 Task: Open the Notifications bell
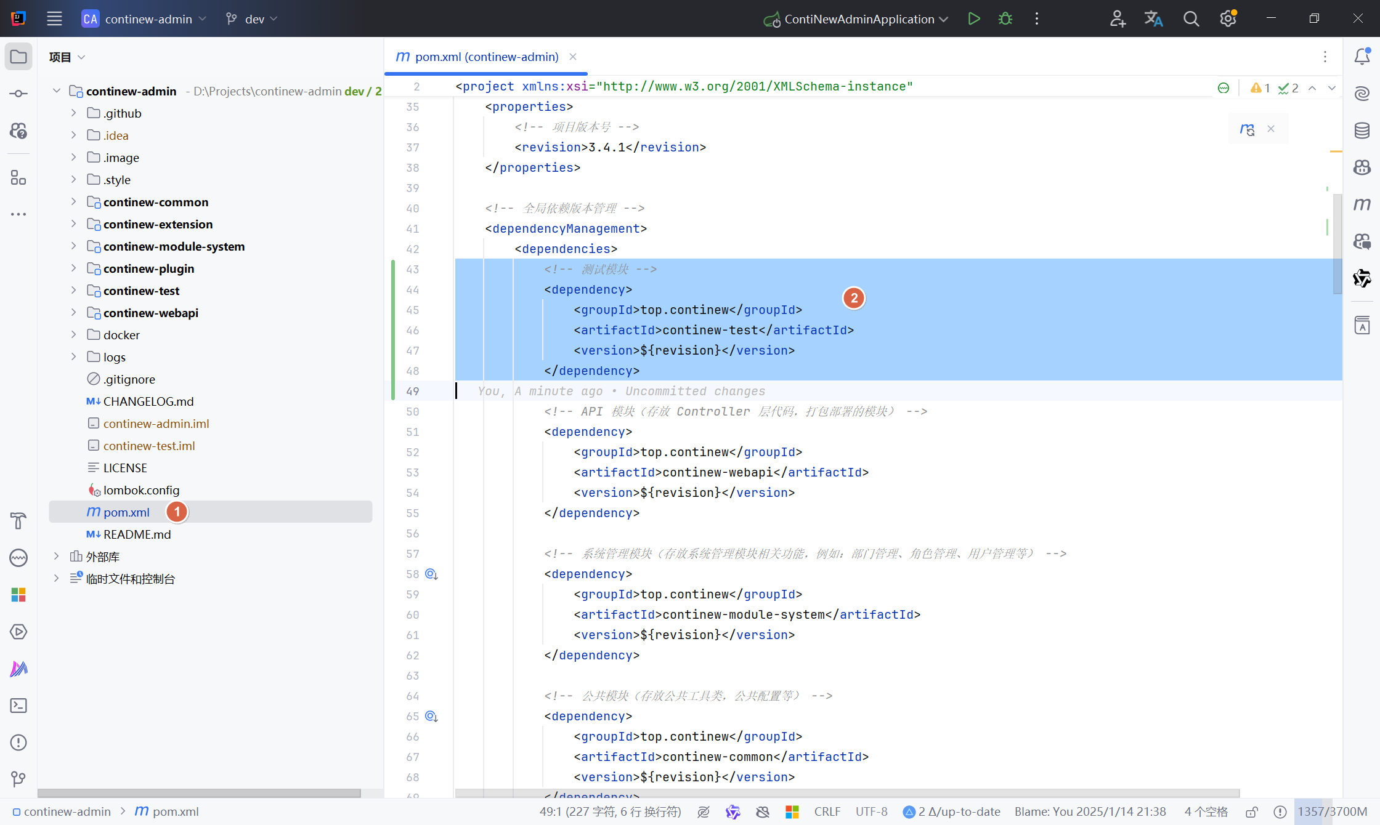click(x=1362, y=57)
